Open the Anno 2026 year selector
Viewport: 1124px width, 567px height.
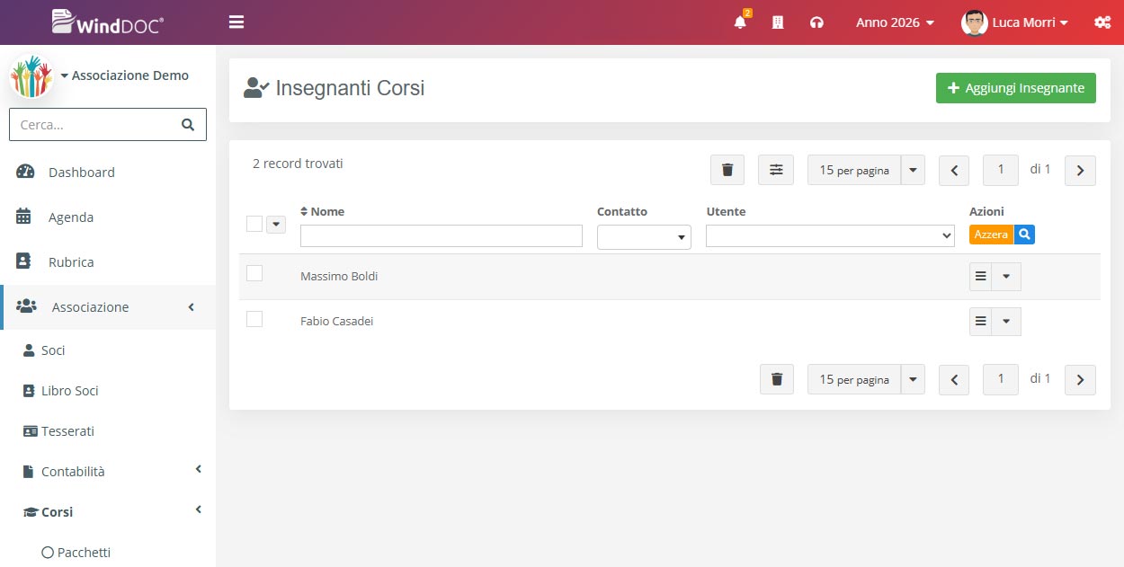(x=894, y=22)
